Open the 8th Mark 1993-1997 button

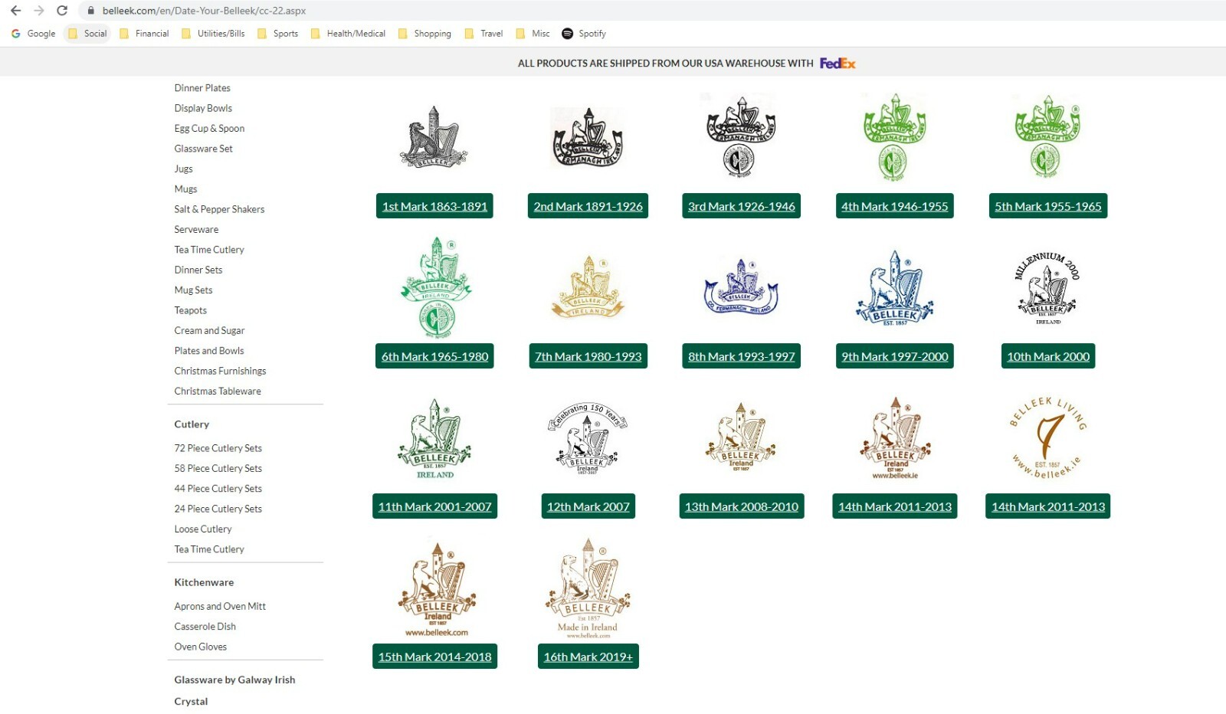[741, 356]
